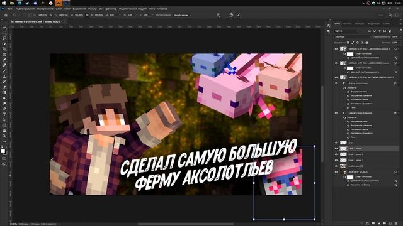Open the Файл menu
Viewport: 403px width, 226px height.
pos(10,9)
